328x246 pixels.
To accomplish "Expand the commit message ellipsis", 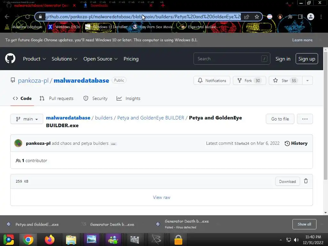I will point(113,144).
